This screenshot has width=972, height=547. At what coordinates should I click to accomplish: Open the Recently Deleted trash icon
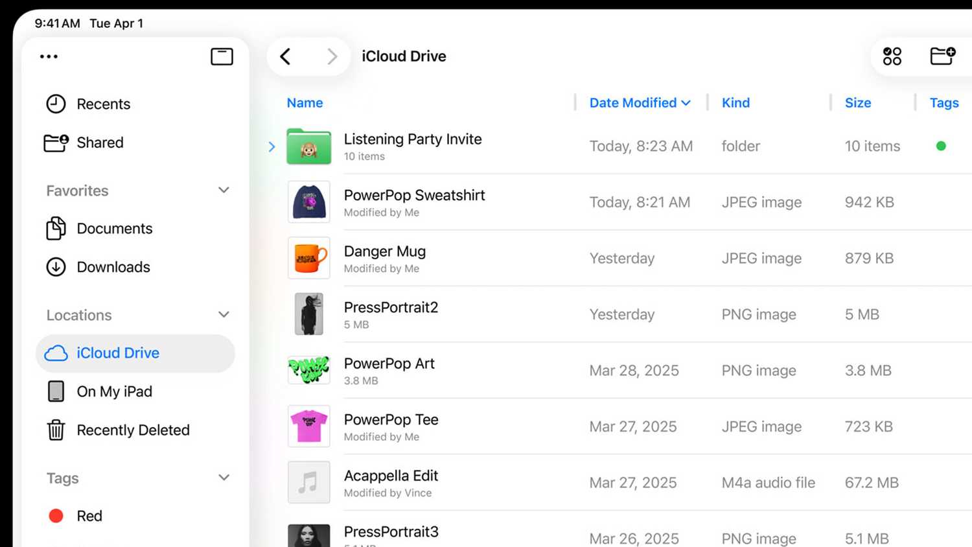point(56,430)
